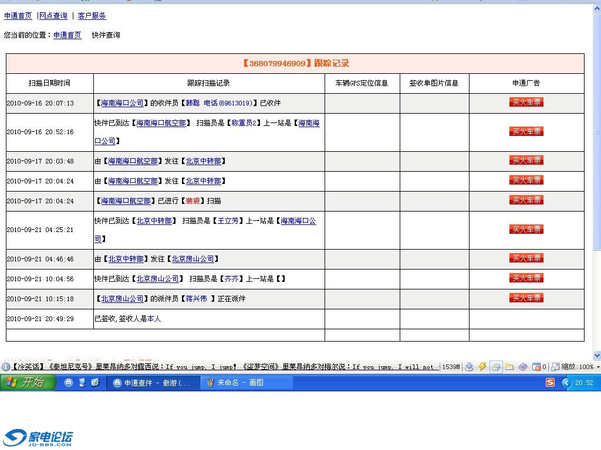
Task: Click the 北京房山公司 link in 派件 row
Action: 122,299
